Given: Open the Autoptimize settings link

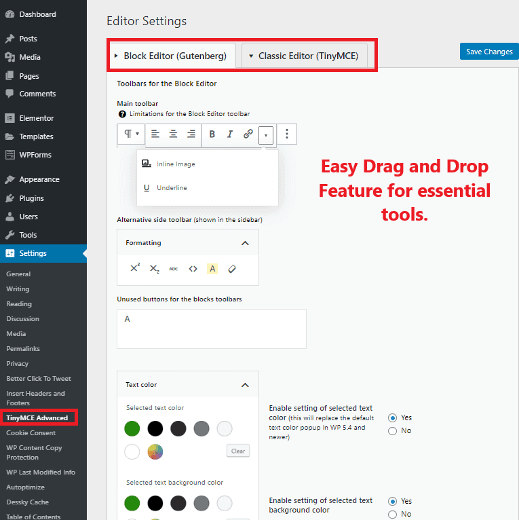Looking at the screenshot, I should click(x=25, y=487).
